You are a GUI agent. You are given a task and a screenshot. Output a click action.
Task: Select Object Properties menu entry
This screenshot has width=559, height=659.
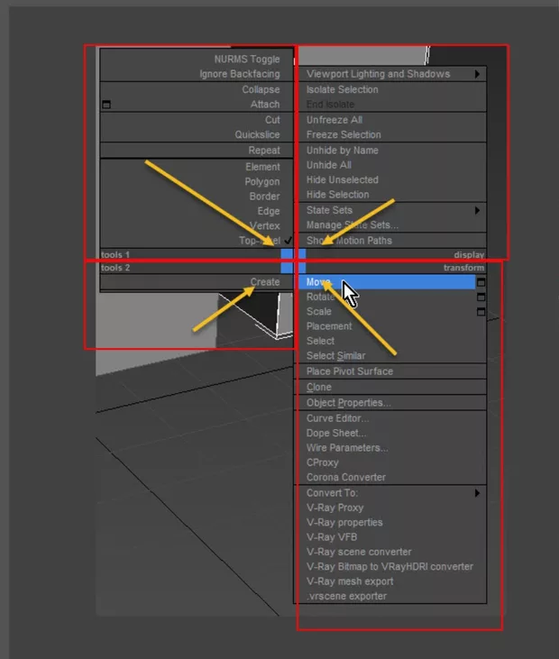coord(348,402)
